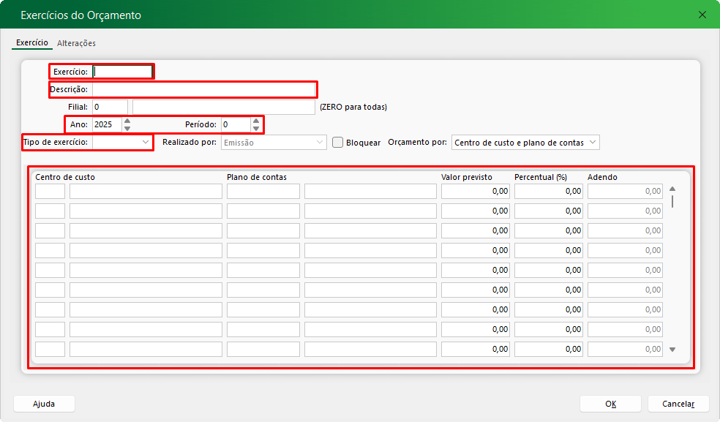Decrease the Ano value with down arrow
This screenshot has height=422, width=720.
(127, 128)
